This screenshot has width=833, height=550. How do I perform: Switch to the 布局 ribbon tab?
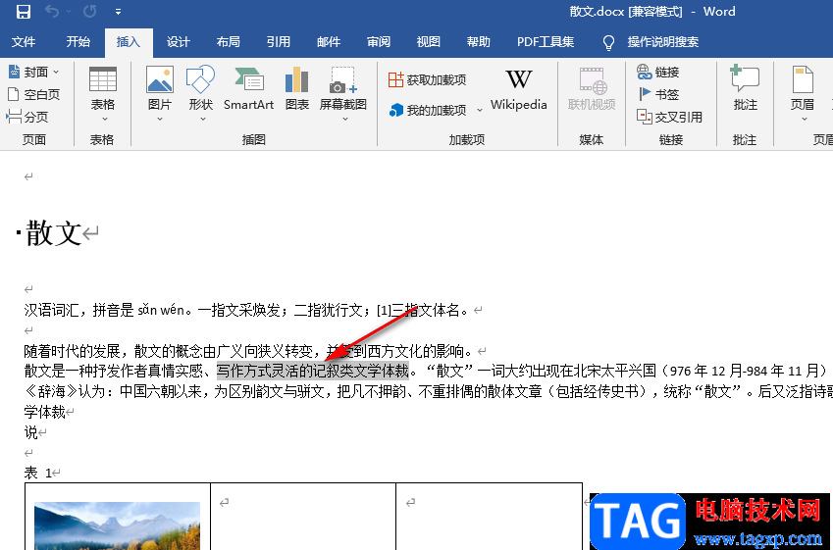pos(228,42)
